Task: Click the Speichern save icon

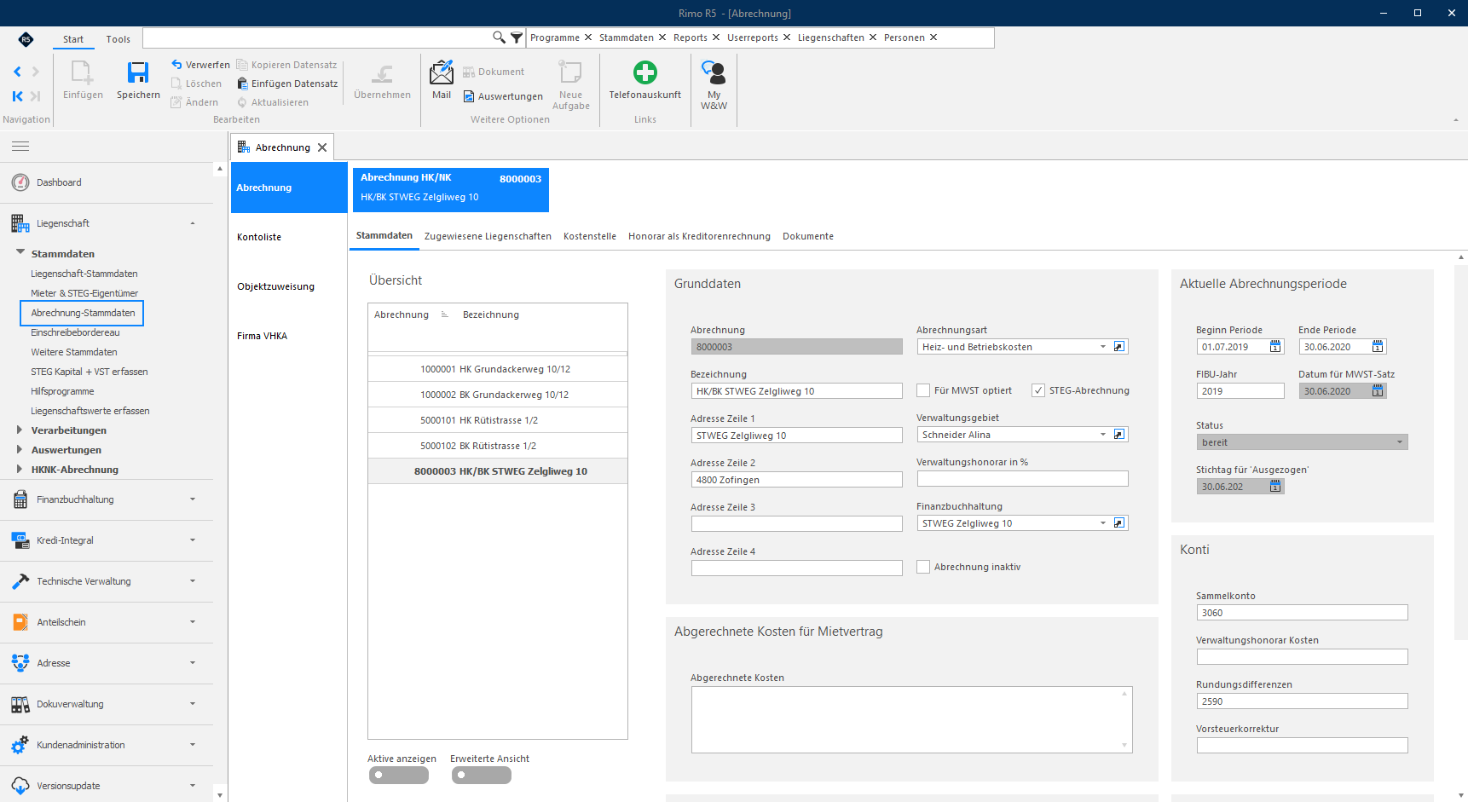Action: coord(138,72)
